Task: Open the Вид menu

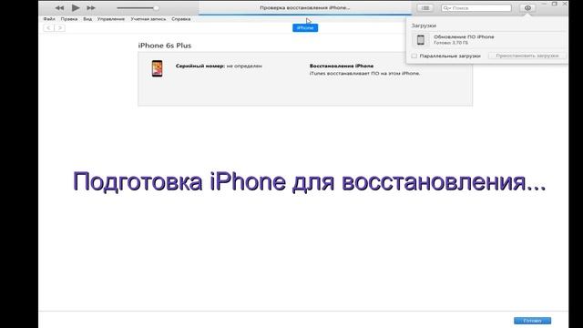Action: pyautogui.click(x=87, y=19)
